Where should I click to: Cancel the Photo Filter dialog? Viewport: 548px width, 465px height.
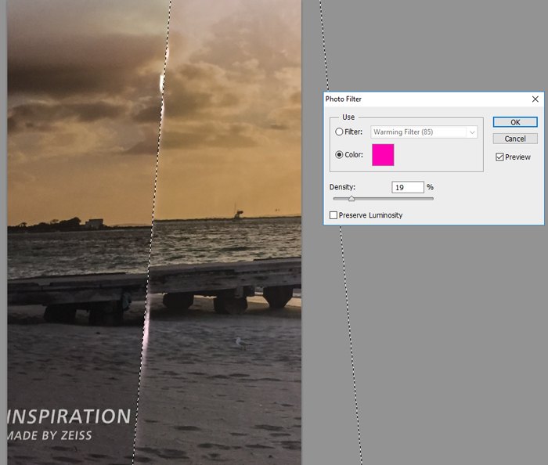point(515,139)
